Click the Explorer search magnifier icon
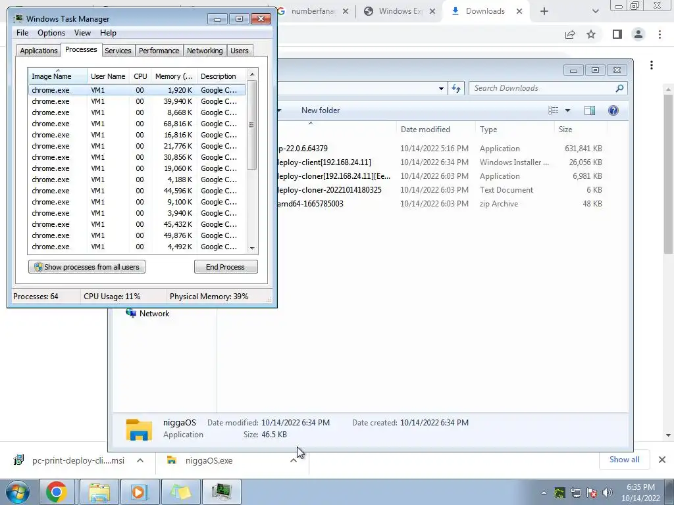Viewport: 674px width, 505px height. click(619, 88)
